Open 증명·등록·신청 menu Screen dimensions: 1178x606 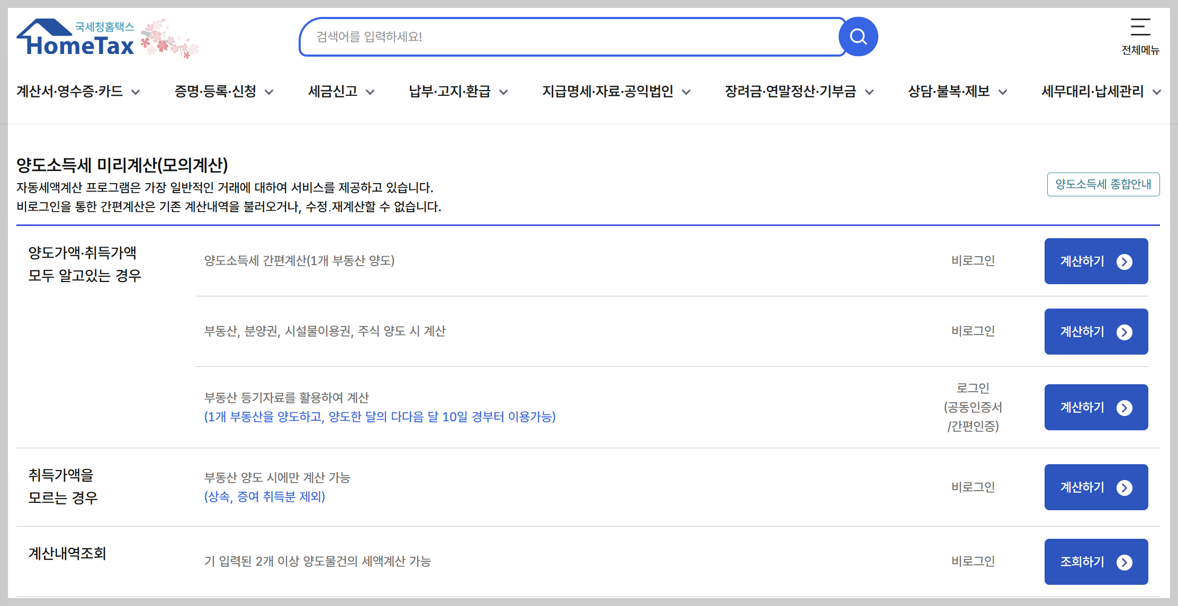coord(215,92)
